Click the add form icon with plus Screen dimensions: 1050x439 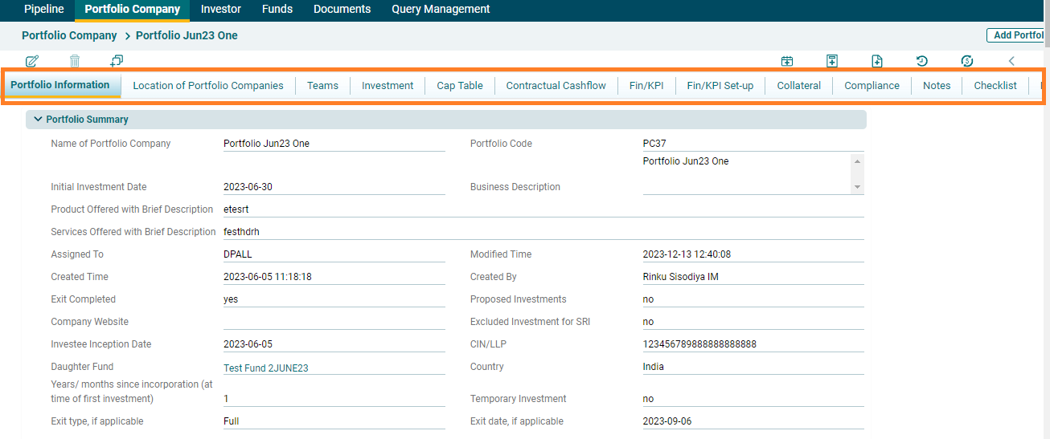pos(832,61)
